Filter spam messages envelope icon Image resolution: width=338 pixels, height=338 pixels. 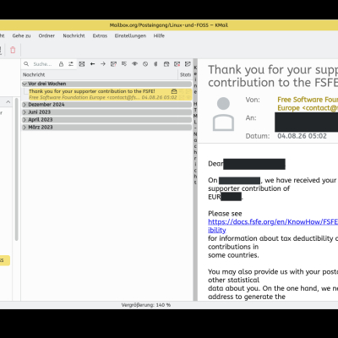[177, 64]
